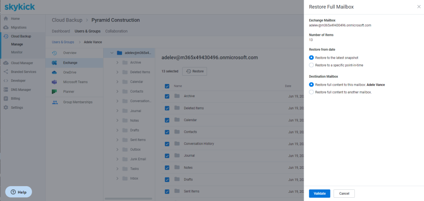This screenshot has width=424, height=201.
Task: Click the OneDrive cloud icon
Action: (54, 72)
